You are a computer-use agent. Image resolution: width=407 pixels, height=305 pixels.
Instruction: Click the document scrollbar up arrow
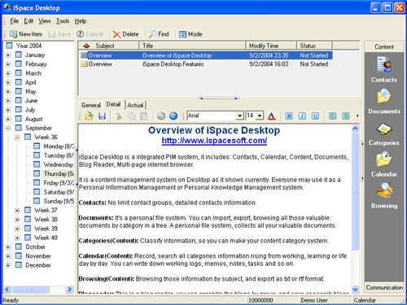click(x=355, y=129)
